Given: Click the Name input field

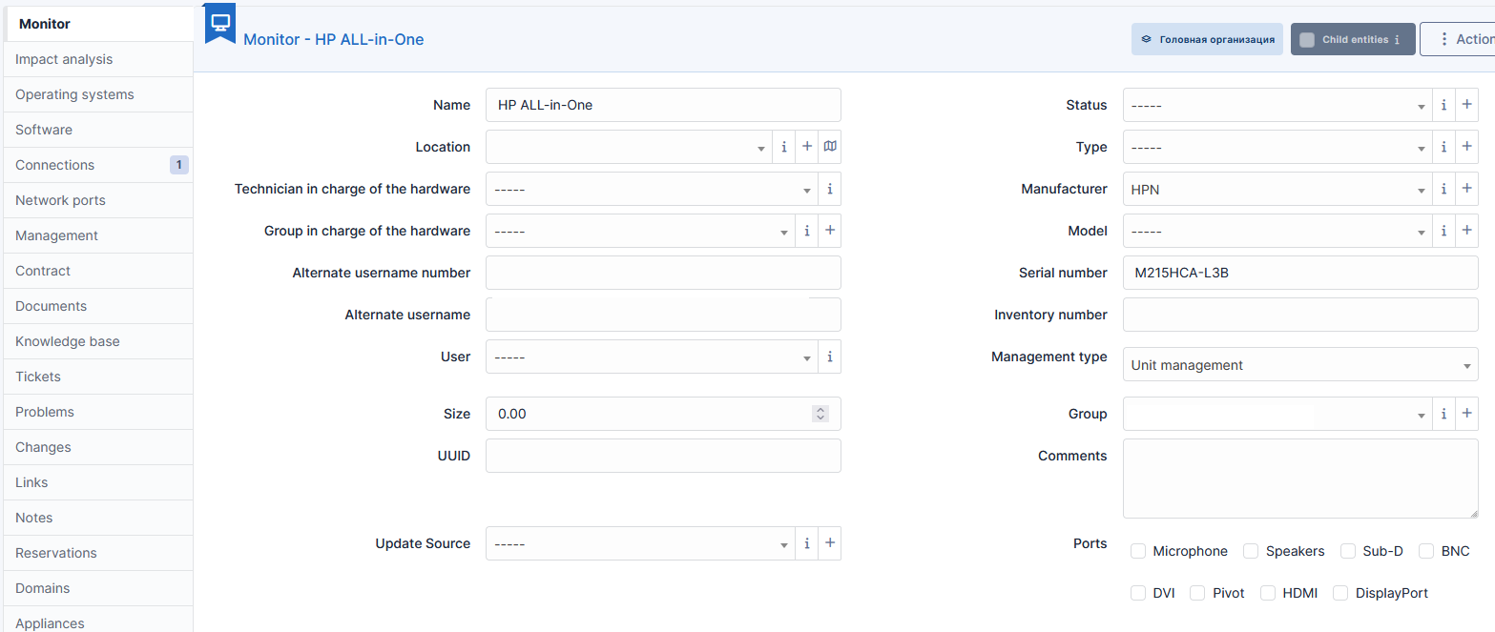Looking at the screenshot, I should (x=663, y=105).
